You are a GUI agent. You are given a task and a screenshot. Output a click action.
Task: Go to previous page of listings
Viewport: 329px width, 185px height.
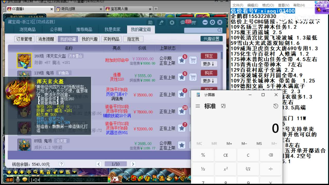99,164
